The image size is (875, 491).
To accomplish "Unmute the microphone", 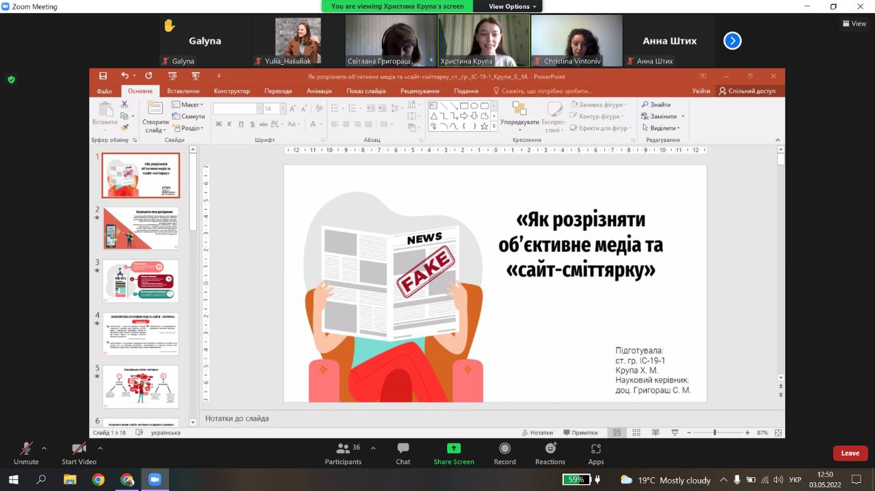I will tap(26, 453).
